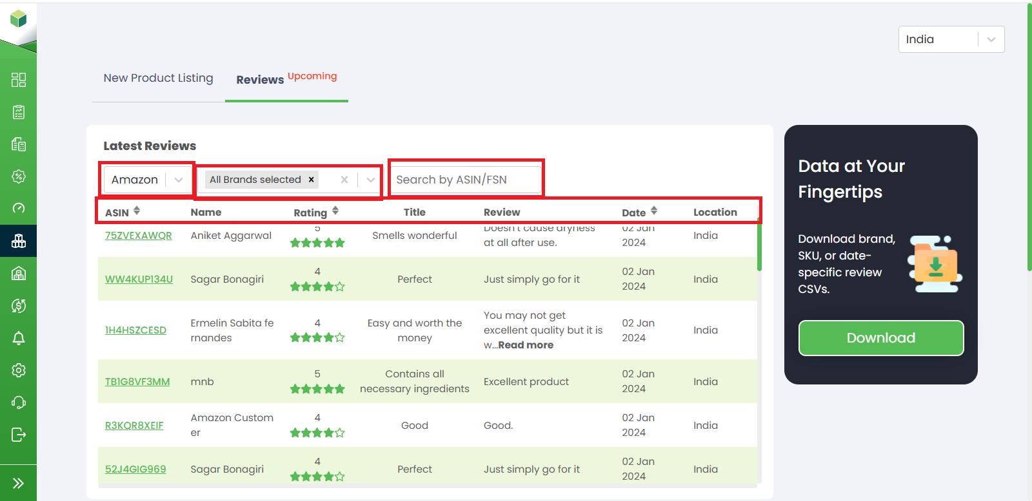Click the logout icon in sidebar
This screenshot has height=501, width=1032.
click(x=19, y=435)
